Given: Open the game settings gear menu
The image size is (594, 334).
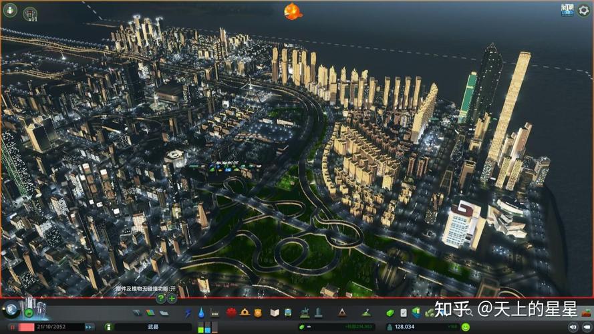Looking at the screenshot, I should coord(584,10).
